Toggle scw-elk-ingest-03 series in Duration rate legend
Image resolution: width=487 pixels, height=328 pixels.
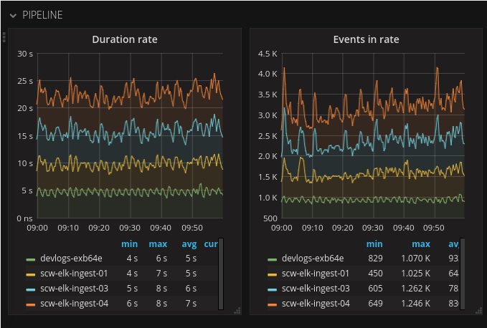coord(74,289)
